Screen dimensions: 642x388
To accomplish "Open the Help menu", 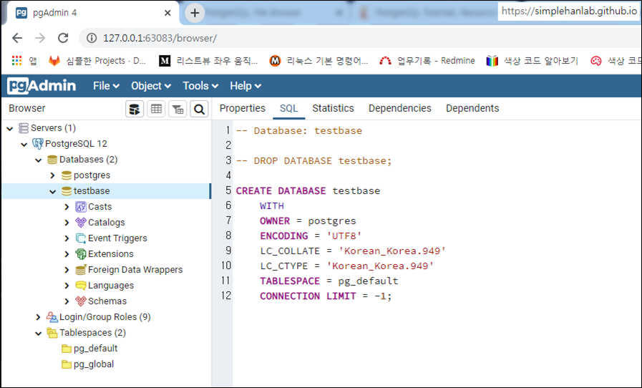I will [x=245, y=86].
